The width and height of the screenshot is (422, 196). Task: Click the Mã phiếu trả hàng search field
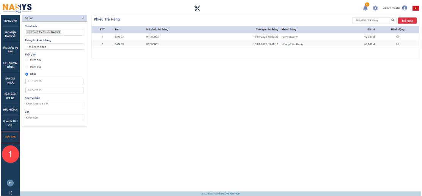coord(370,21)
